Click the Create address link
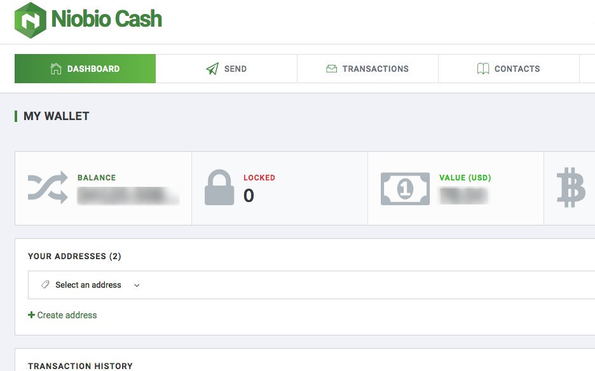Image resolution: width=595 pixels, height=371 pixels. (67, 315)
